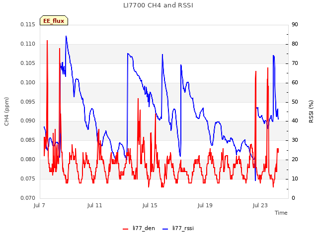The height and width of the screenshot is (238, 318).
Task: Click the chart title LI7700 CH4 and RSSI
Action: coord(158,5)
